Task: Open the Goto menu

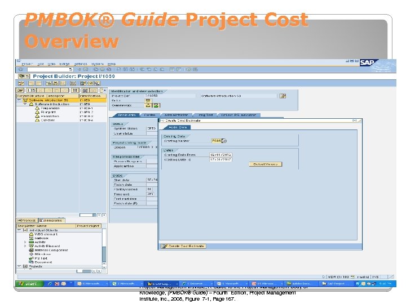Action: pos(51,64)
